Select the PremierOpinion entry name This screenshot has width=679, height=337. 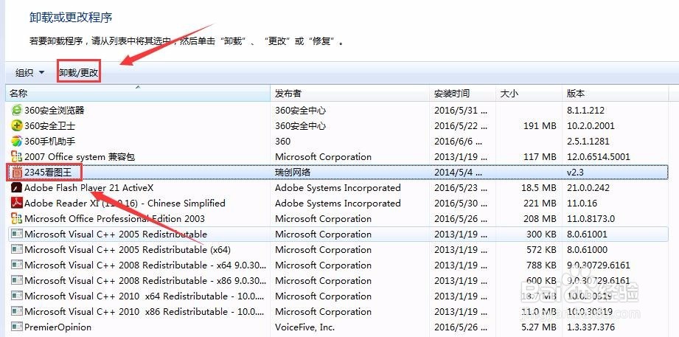click(x=58, y=327)
